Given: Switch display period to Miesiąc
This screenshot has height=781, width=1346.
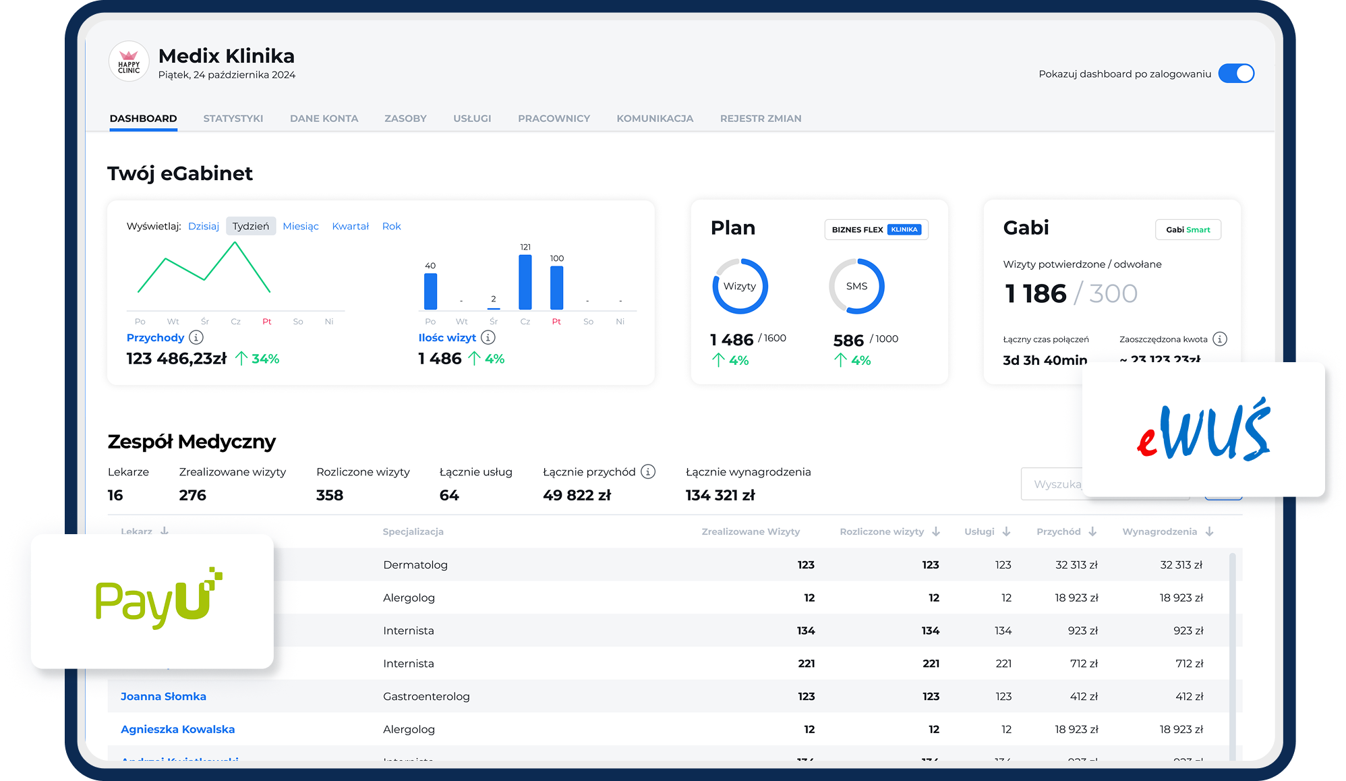Looking at the screenshot, I should click(301, 226).
